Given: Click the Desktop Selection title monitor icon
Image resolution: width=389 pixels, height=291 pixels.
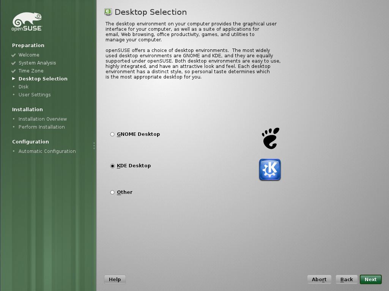Looking at the screenshot, I should tap(108, 12).
